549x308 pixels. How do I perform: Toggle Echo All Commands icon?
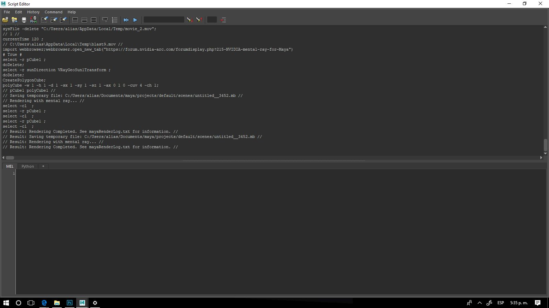click(x=105, y=20)
